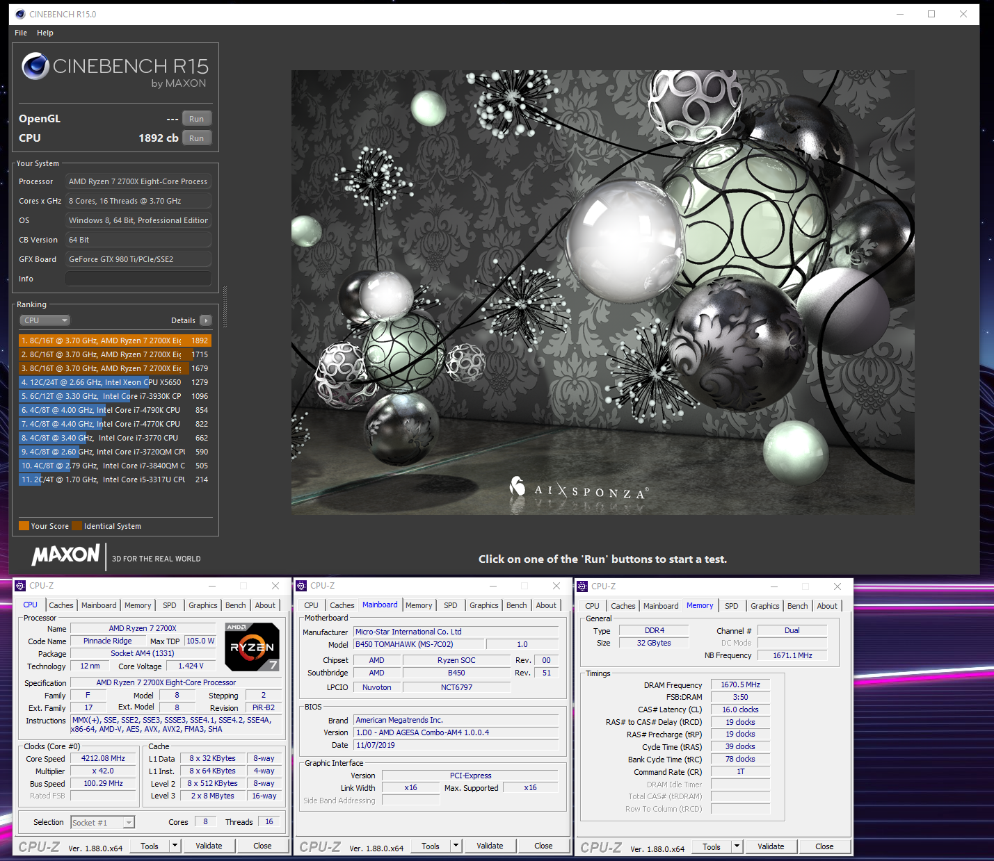994x861 pixels.
Task: Open the Help menu in Cinebench
Action: [x=45, y=33]
